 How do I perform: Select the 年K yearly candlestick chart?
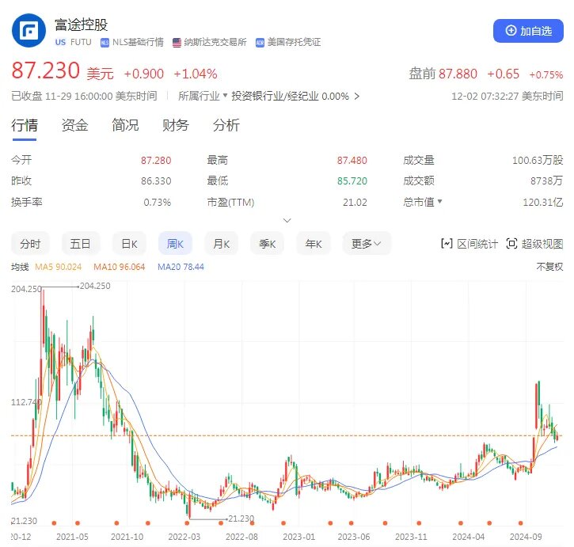pyautogui.click(x=314, y=244)
